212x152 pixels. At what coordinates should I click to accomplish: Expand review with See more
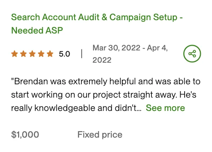tap(165, 108)
